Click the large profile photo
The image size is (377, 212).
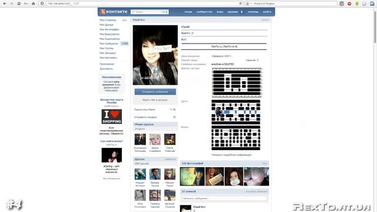[x=155, y=55]
